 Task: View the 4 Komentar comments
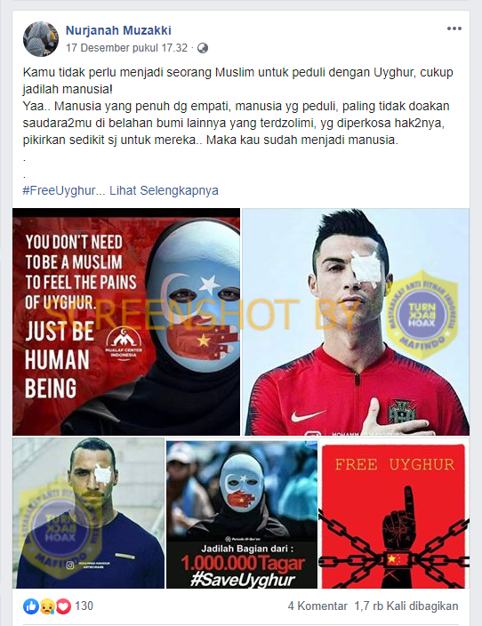coord(317,606)
